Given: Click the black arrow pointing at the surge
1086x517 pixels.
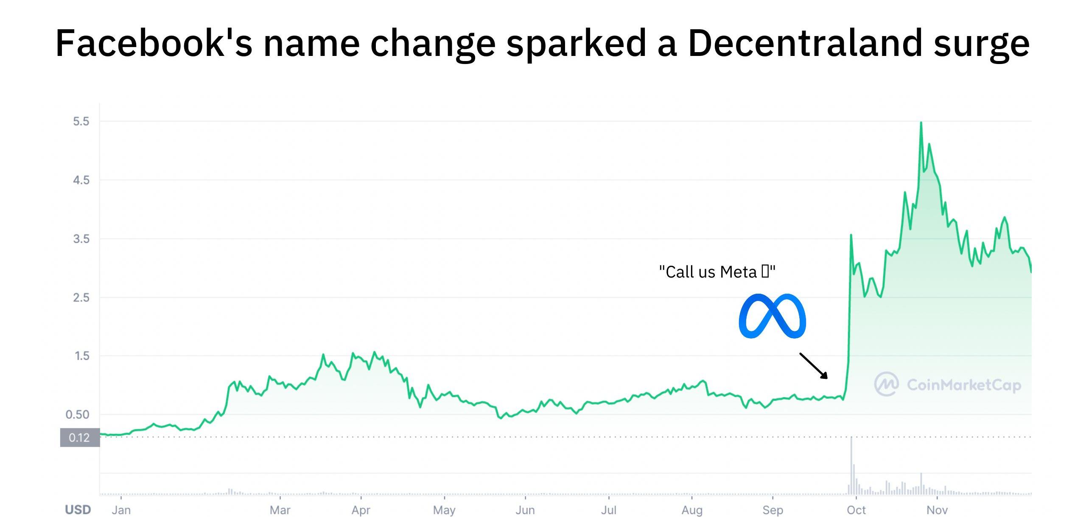Looking at the screenshot, I should point(814,366).
